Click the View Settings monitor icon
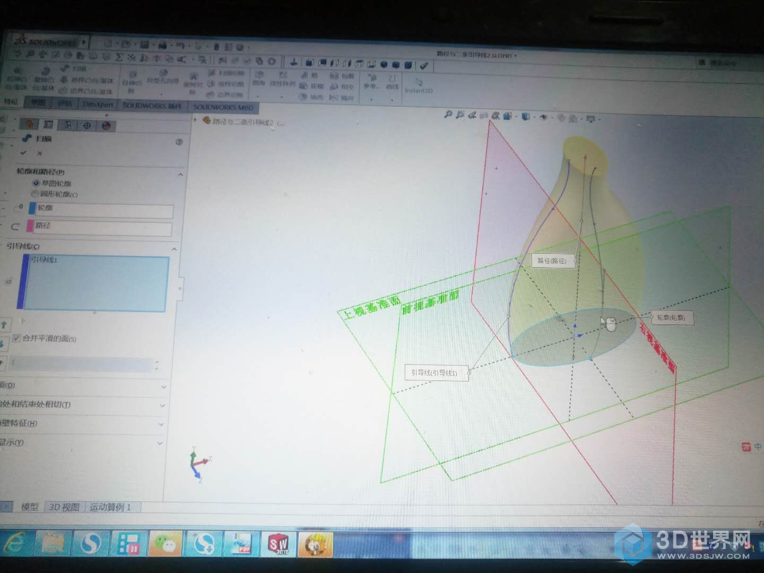764x573 pixels. point(591,119)
